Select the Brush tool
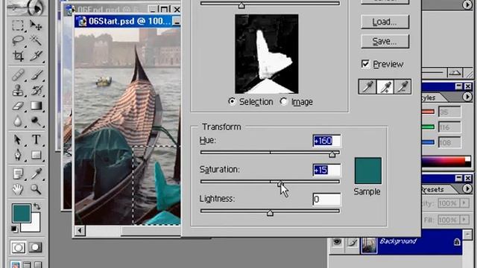Screen dimensions: 477x268 (36, 74)
